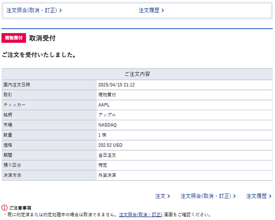Select ticker value AAPL
This screenshot has height=220, width=275.
click(x=104, y=105)
